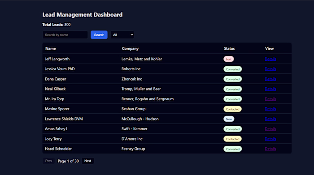The image size is (314, 175).
Task: View Details for Dana Casper
Action: [270, 79]
